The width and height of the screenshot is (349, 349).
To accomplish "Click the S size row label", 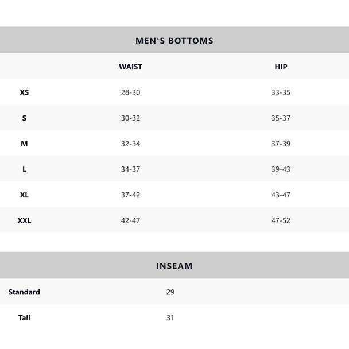I will click(x=24, y=118).
